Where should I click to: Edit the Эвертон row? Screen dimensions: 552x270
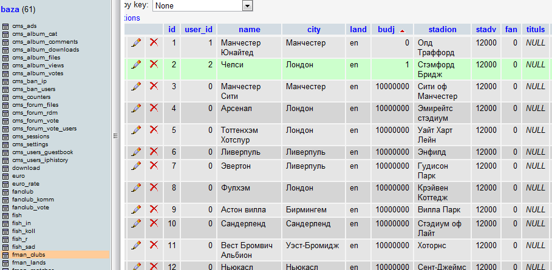coord(136,166)
